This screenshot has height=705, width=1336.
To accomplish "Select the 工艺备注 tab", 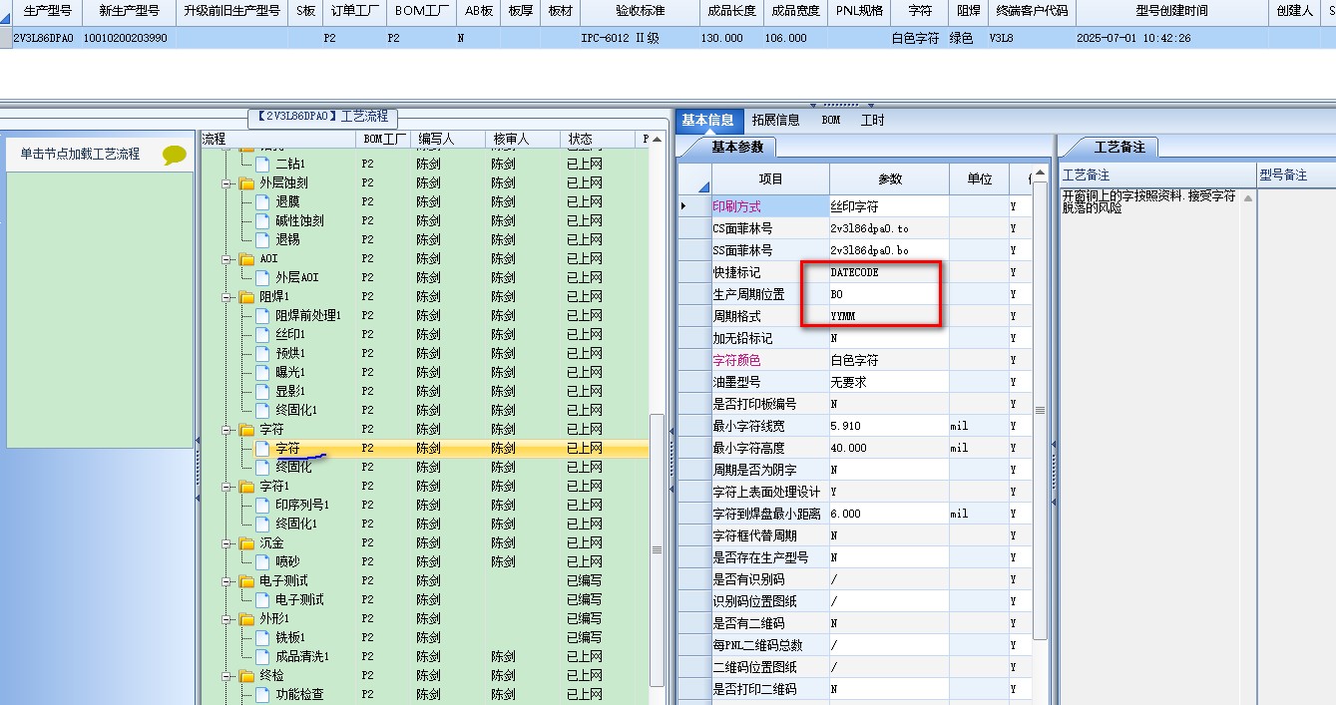I will (1119, 147).
